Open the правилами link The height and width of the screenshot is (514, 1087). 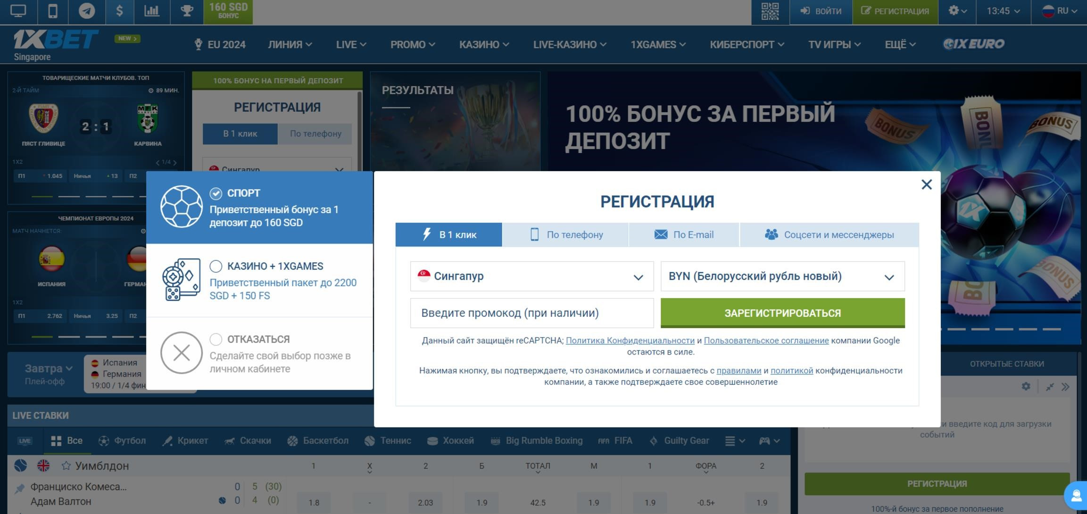pos(739,371)
